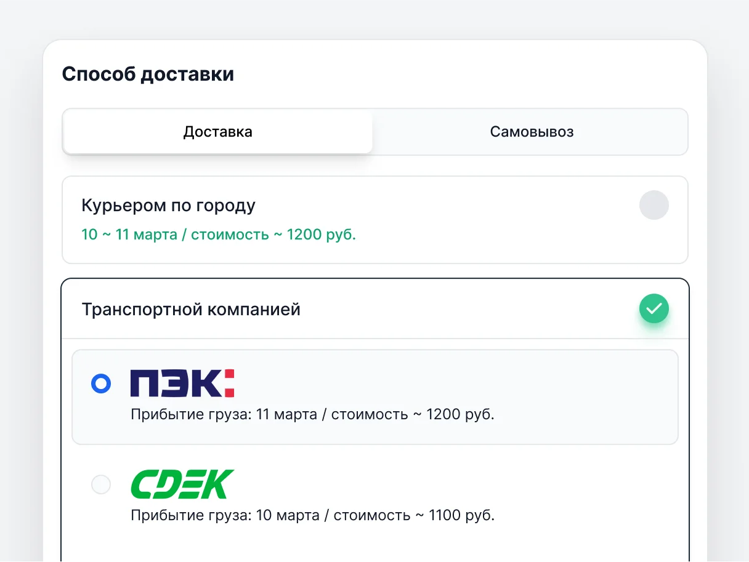Click green text 10 ~ 11 марта стоимость
Screen dimensions: 749x562
[219, 235]
